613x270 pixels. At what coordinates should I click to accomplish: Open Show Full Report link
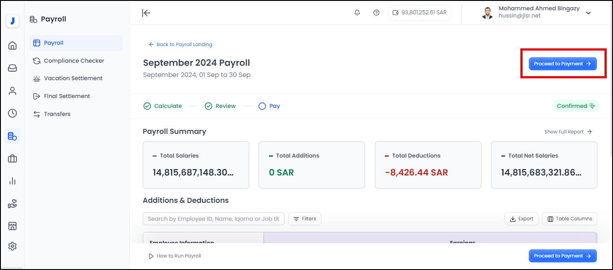pyautogui.click(x=565, y=131)
